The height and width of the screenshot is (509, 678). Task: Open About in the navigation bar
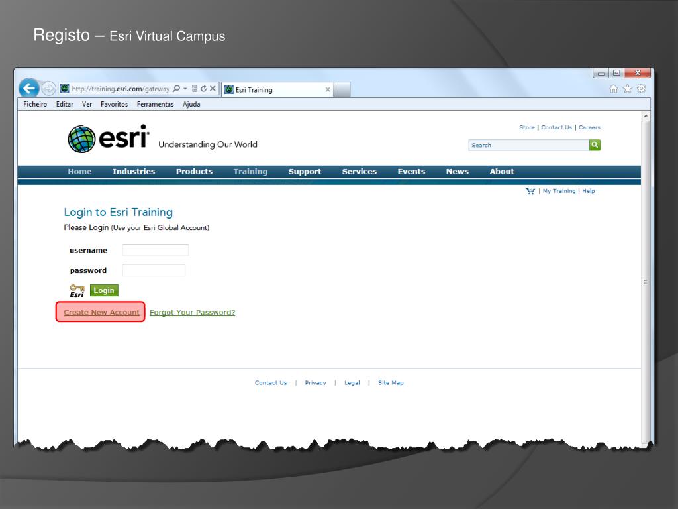502,172
